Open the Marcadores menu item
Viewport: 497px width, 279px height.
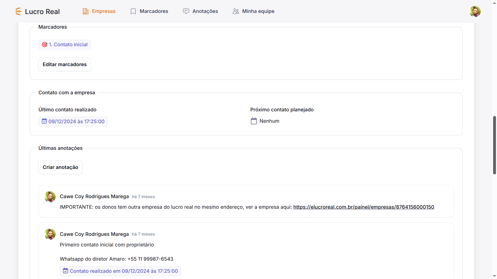coord(154,11)
